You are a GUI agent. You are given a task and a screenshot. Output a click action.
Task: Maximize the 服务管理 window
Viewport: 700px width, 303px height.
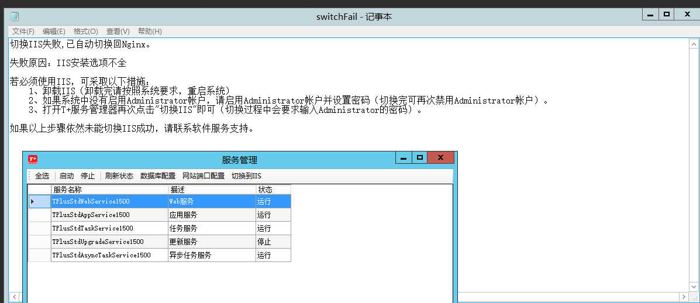click(419, 157)
